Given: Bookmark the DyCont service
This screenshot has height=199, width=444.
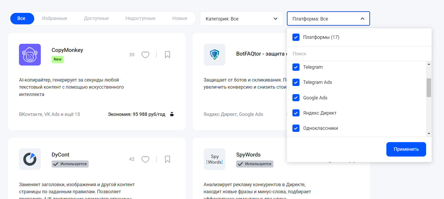Looking at the screenshot, I should (x=167, y=159).
